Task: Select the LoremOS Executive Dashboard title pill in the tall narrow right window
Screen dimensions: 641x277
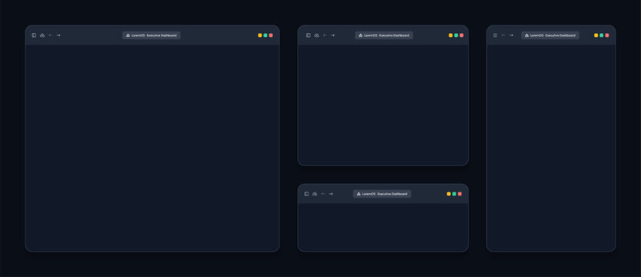Action: click(550, 35)
